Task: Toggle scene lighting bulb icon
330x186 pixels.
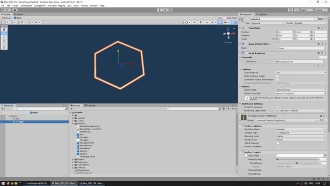Action: (201, 22)
